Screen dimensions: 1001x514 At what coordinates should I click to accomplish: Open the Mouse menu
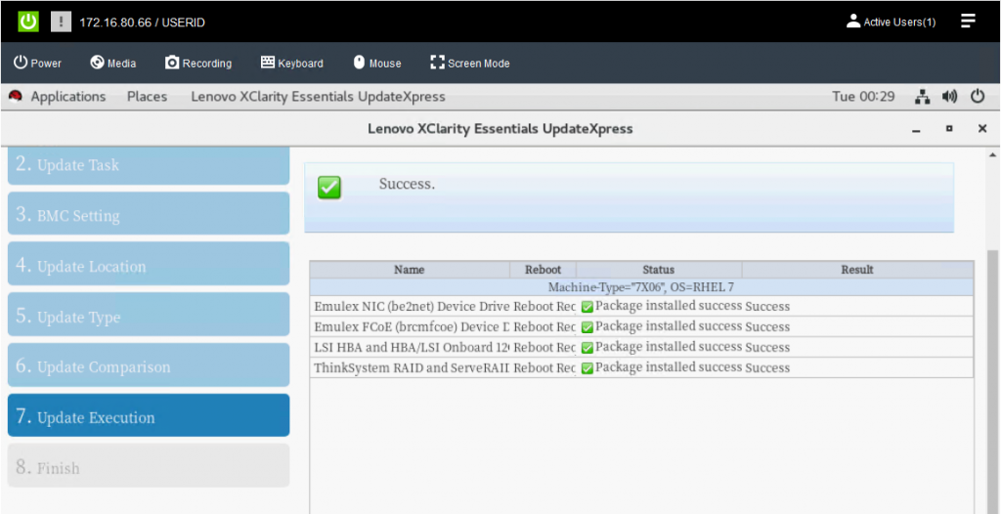376,63
